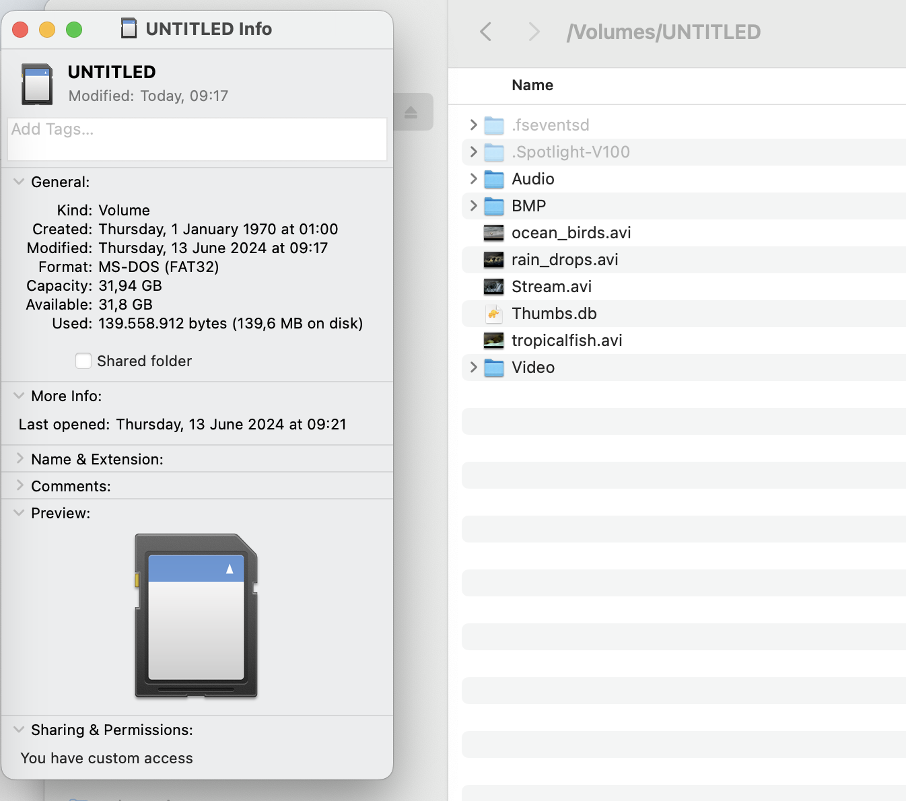The image size is (906, 801).
Task: Click the Stream.avi video icon
Action: click(x=493, y=287)
